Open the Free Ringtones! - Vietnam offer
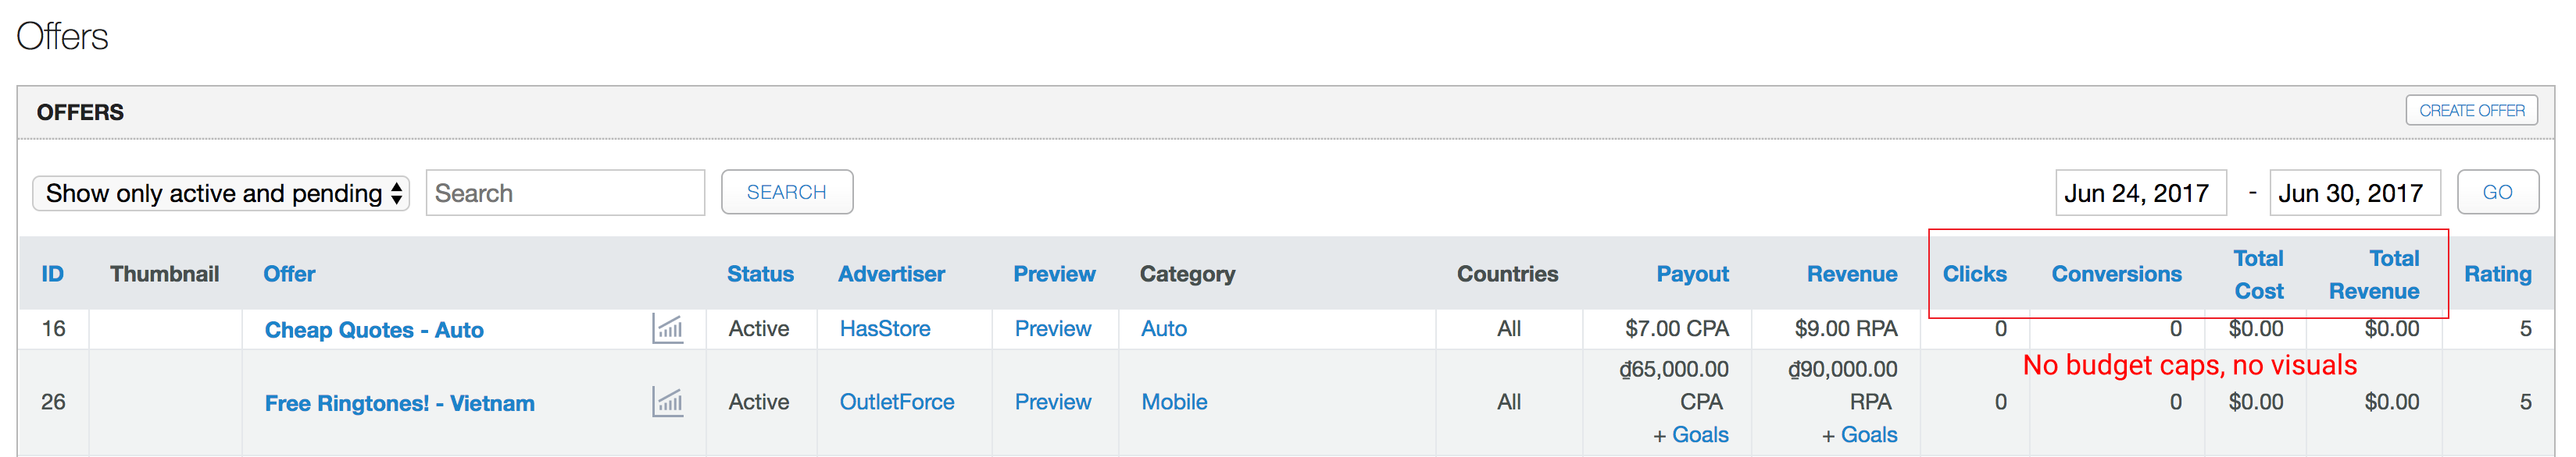Image resolution: width=2576 pixels, height=457 pixels. (399, 403)
